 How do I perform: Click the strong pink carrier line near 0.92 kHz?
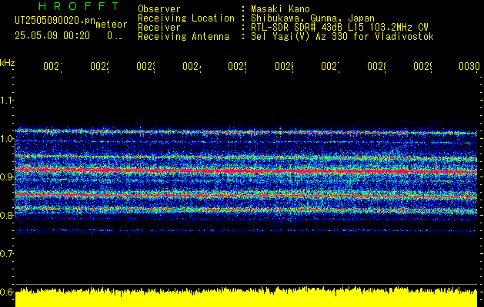246,170
